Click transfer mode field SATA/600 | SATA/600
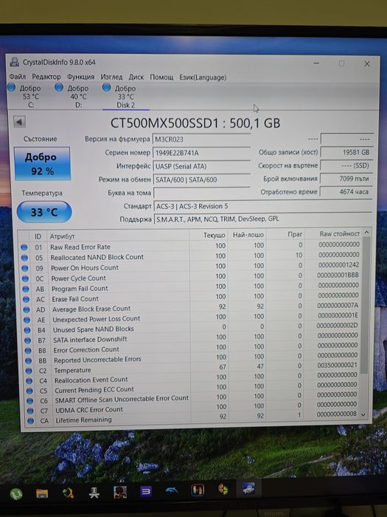The image size is (387, 517). tap(202, 179)
